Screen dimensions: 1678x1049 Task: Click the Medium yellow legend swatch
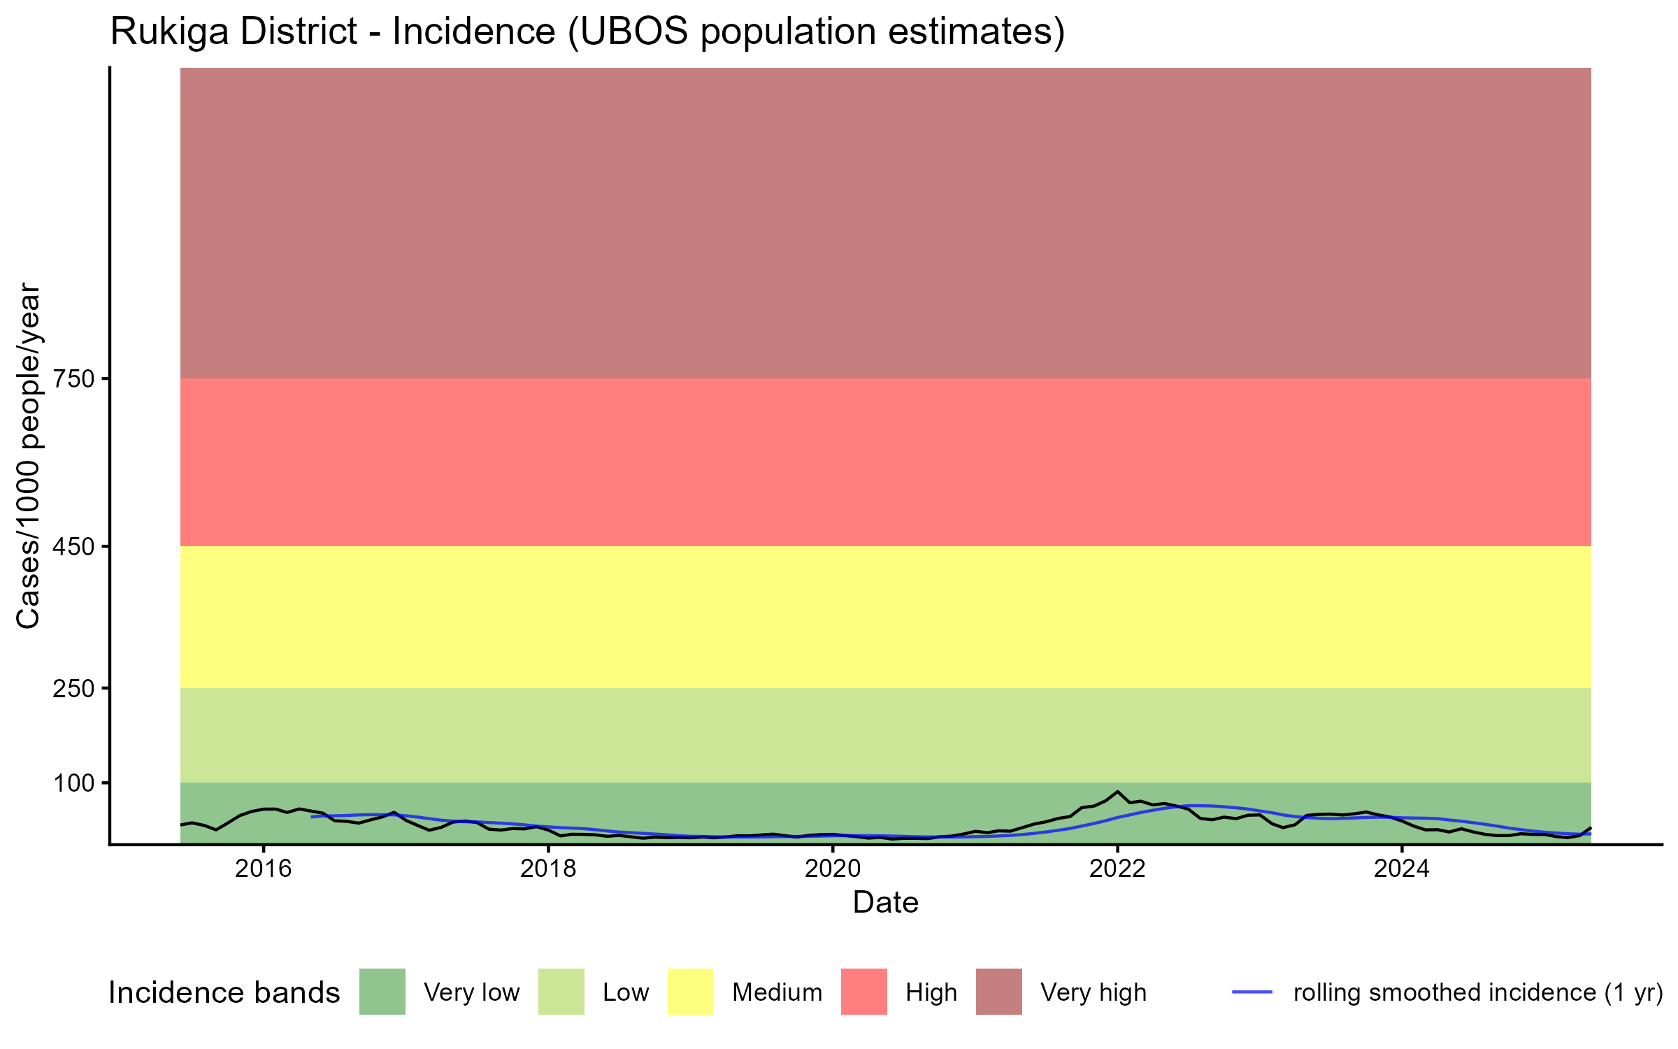[x=691, y=992]
